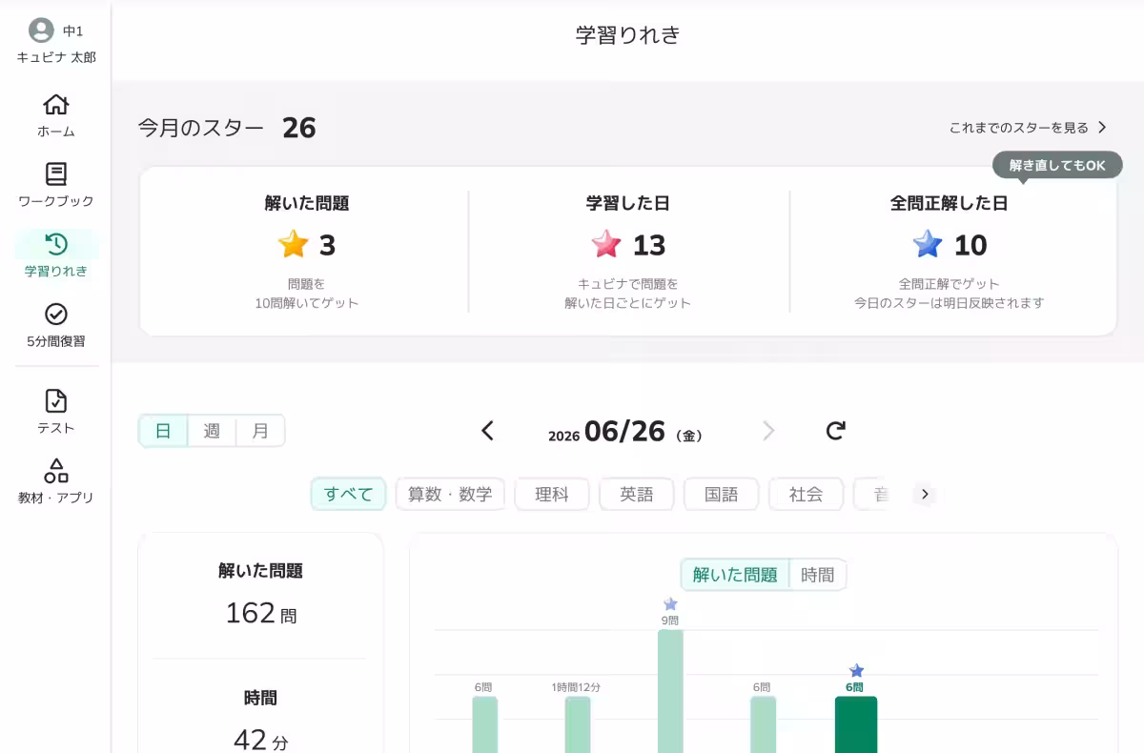Show 解いた問題 in the chart
The height and width of the screenshot is (753, 1144).
click(x=735, y=575)
